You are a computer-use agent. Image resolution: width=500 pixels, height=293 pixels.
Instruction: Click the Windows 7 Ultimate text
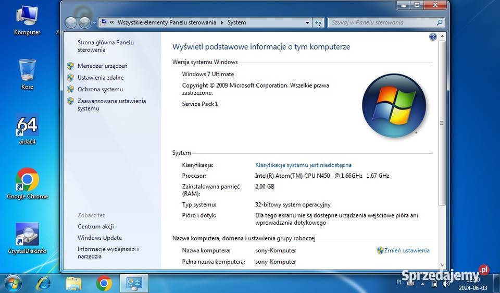tap(208, 74)
